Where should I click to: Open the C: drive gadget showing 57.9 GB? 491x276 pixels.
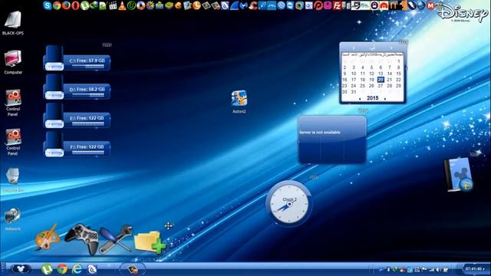77,58
